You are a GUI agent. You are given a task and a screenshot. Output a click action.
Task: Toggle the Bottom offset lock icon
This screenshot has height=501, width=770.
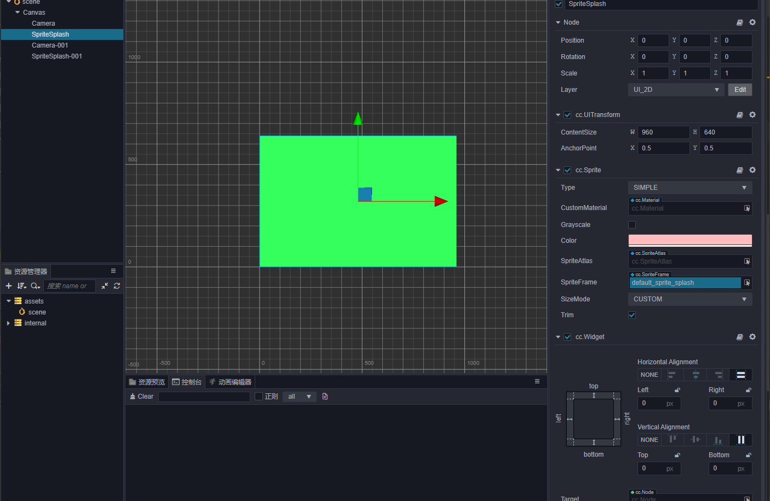pos(749,455)
